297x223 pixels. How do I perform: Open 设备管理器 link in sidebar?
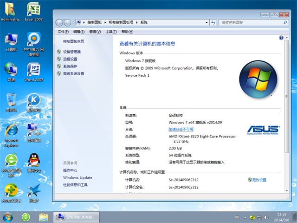pos(72,52)
